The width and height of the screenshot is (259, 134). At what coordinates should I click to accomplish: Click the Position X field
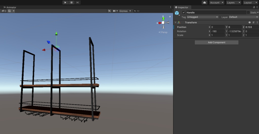coord(218,27)
